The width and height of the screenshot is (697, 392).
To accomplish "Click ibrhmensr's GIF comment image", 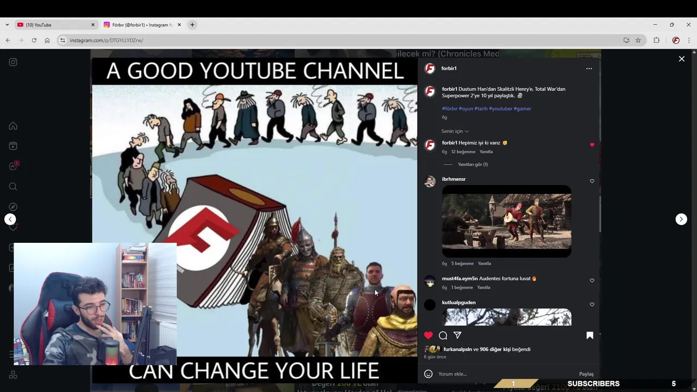I will [506, 222].
